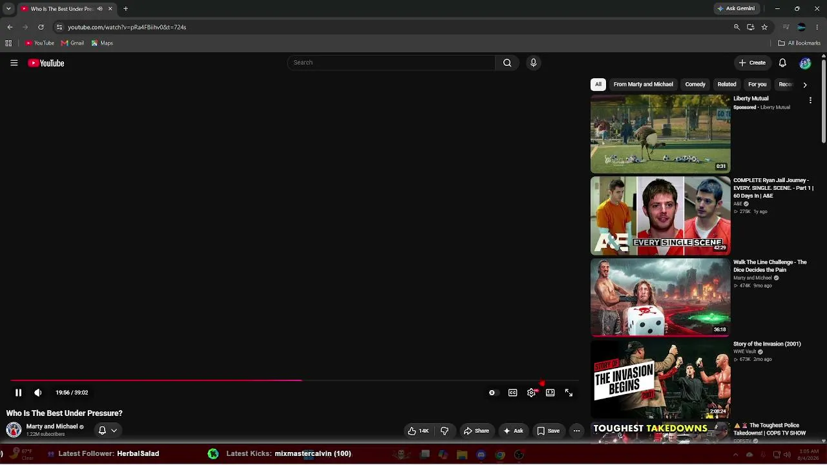827x465 pixels.
Task: Open the YouTube account avatar menu
Action: coord(805,63)
